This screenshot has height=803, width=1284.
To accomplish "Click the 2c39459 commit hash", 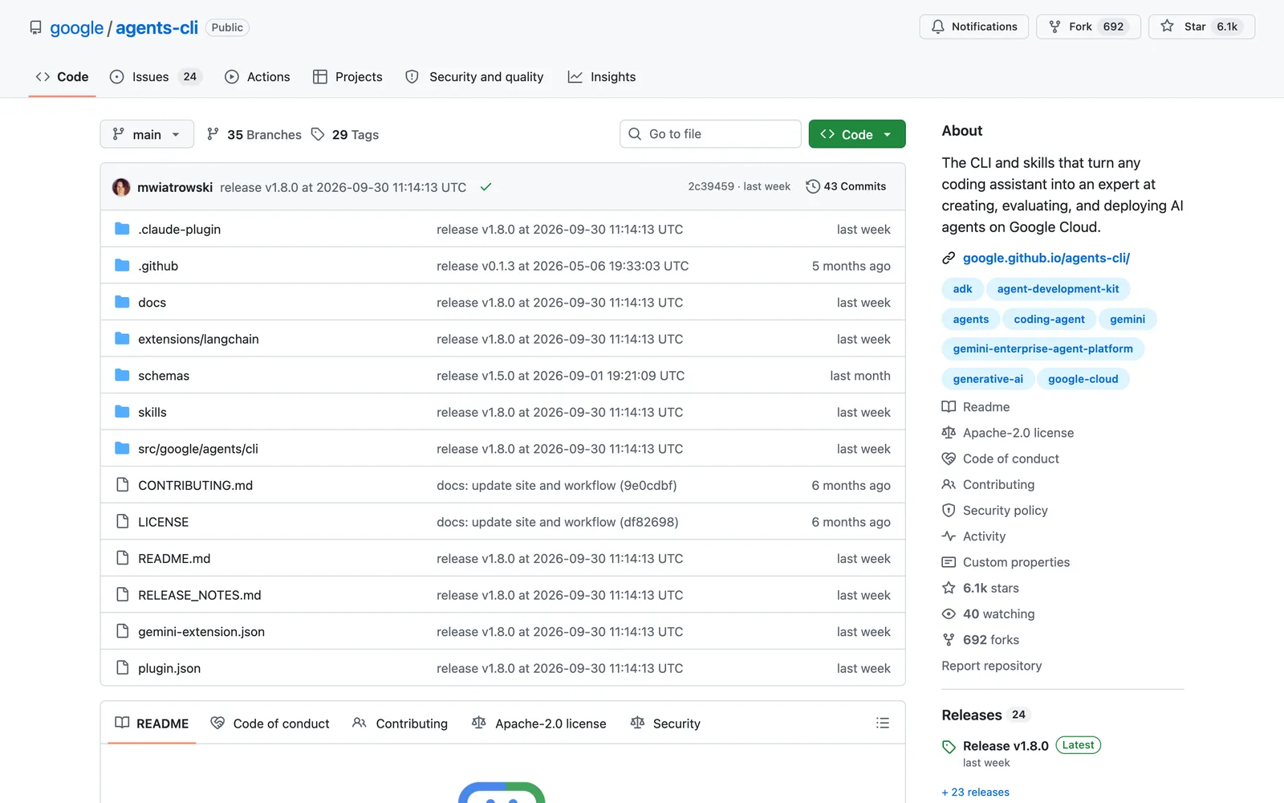I will point(710,186).
